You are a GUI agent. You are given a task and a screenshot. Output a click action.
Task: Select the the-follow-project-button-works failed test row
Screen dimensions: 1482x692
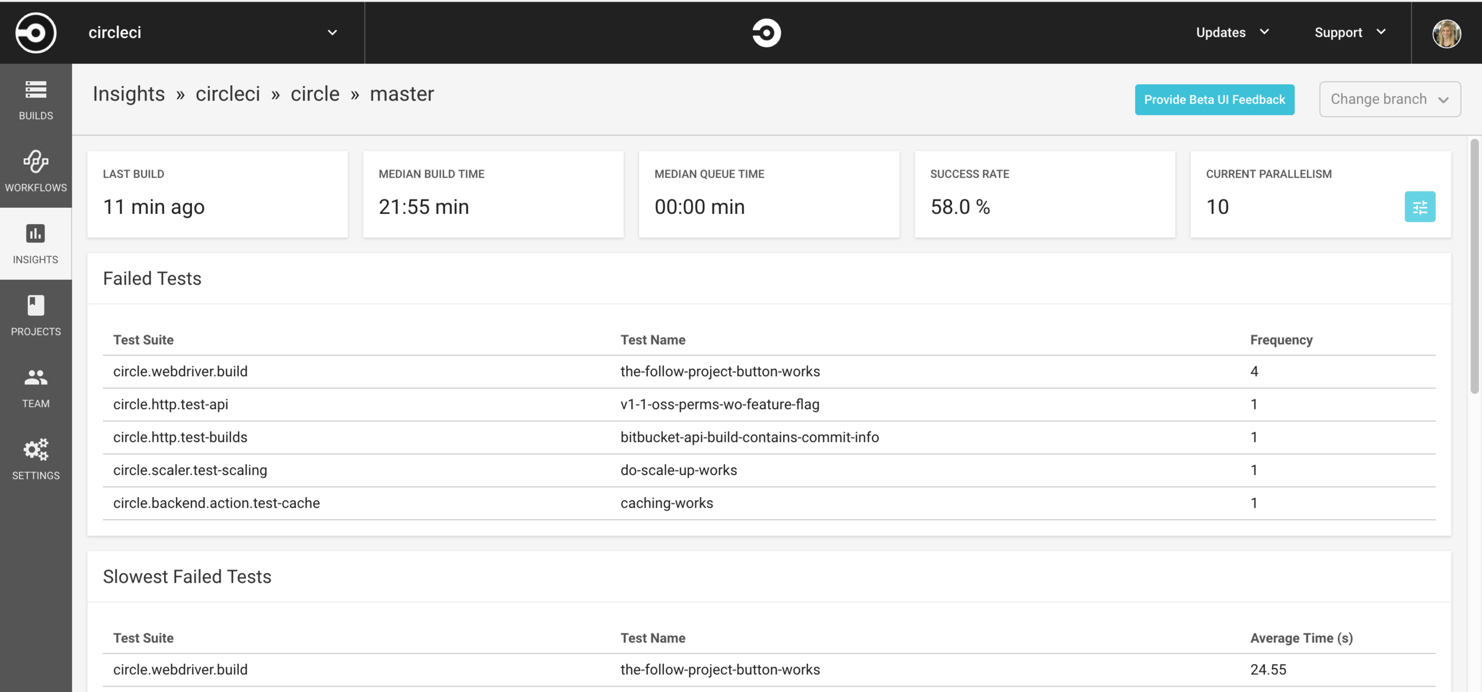click(x=720, y=371)
